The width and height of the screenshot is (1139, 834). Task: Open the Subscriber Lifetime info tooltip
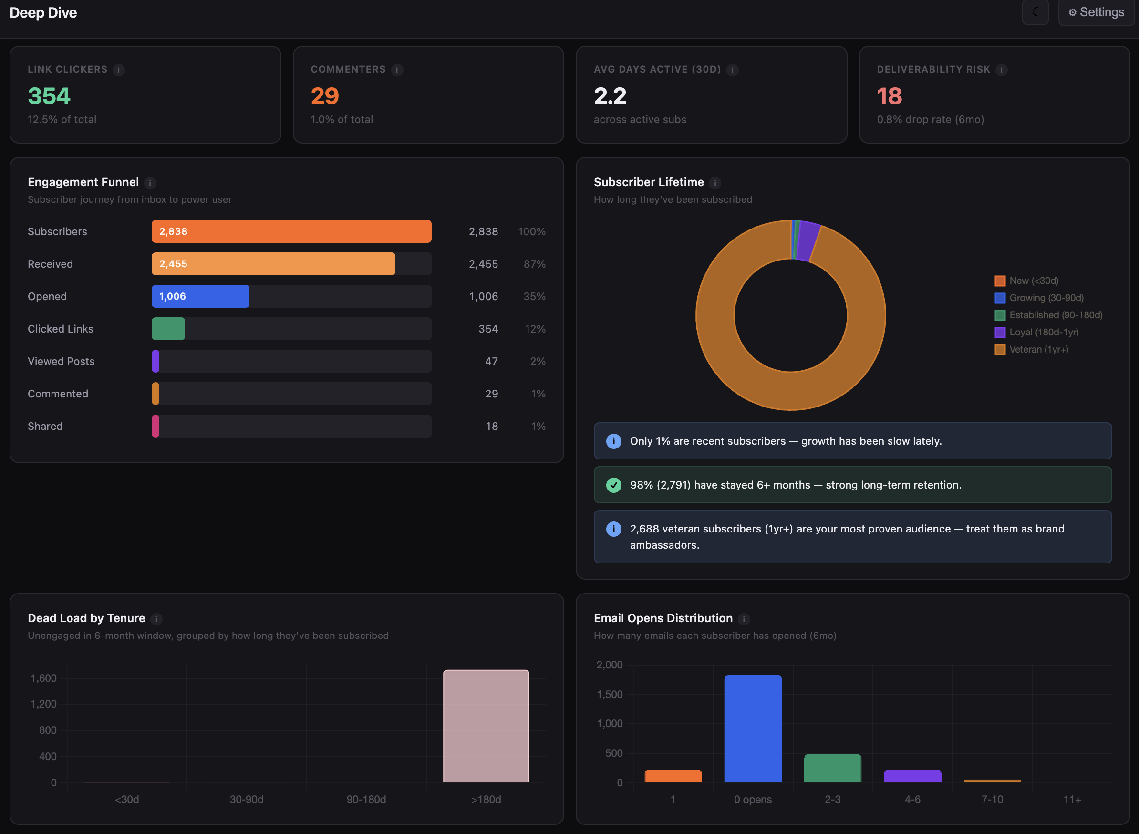pyautogui.click(x=716, y=183)
